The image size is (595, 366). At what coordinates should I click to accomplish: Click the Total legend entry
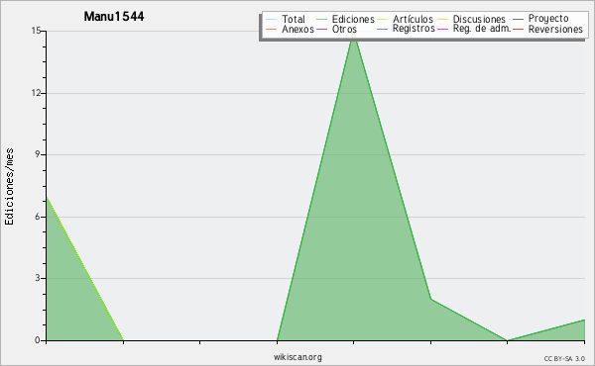(286, 19)
